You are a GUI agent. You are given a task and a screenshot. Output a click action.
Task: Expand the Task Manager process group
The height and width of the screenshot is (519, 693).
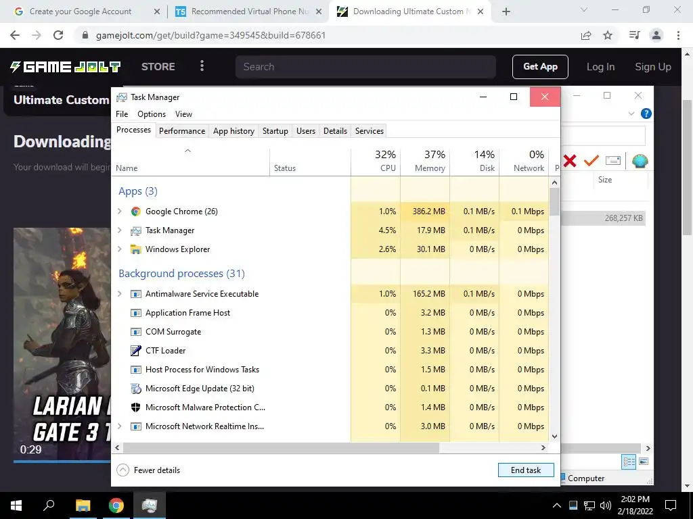pos(119,230)
